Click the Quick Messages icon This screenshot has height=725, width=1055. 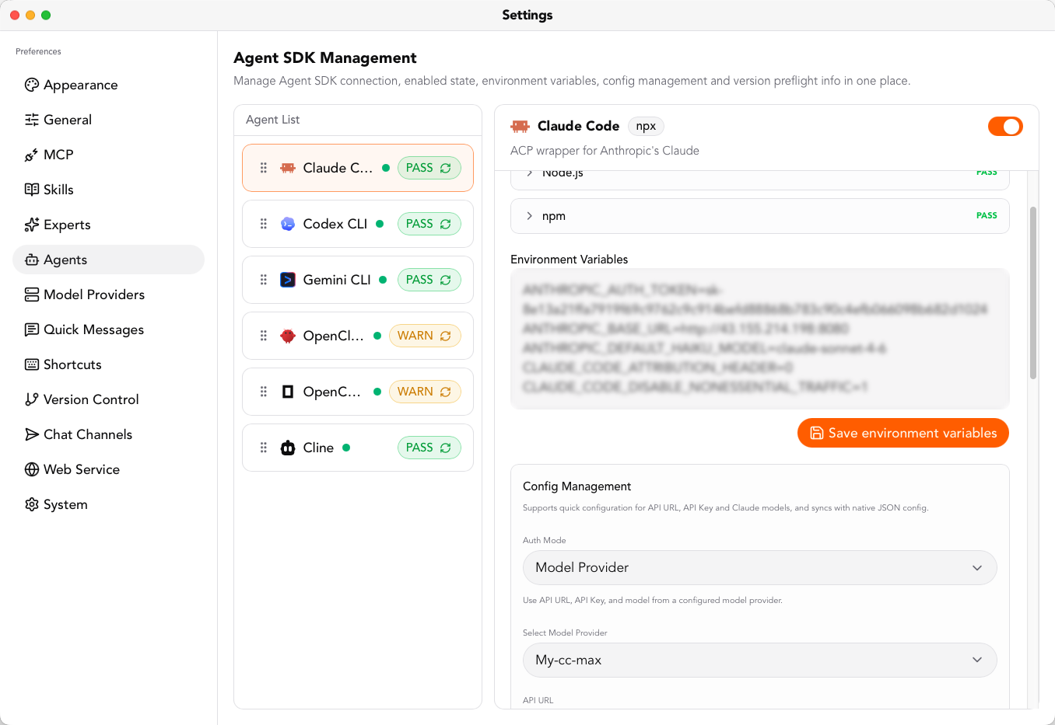[x=32, y=329]
